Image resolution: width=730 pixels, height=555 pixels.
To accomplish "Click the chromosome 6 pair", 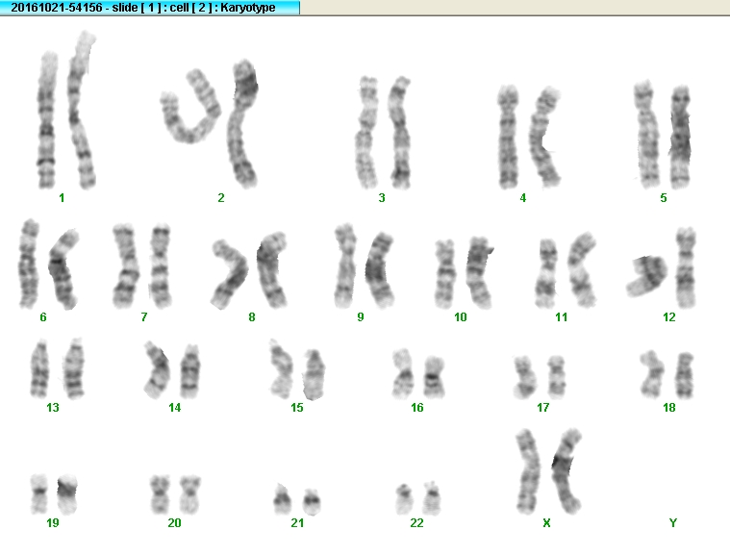I will coord(48,264).
